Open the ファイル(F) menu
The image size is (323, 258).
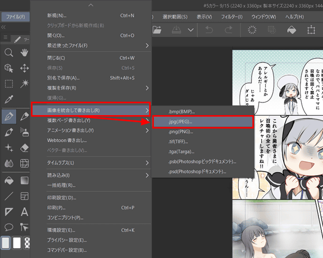point(16,17)
